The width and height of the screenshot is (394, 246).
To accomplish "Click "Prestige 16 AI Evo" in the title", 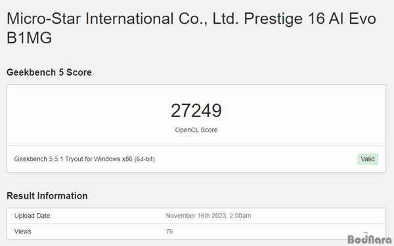I will [x=310, y=19].
